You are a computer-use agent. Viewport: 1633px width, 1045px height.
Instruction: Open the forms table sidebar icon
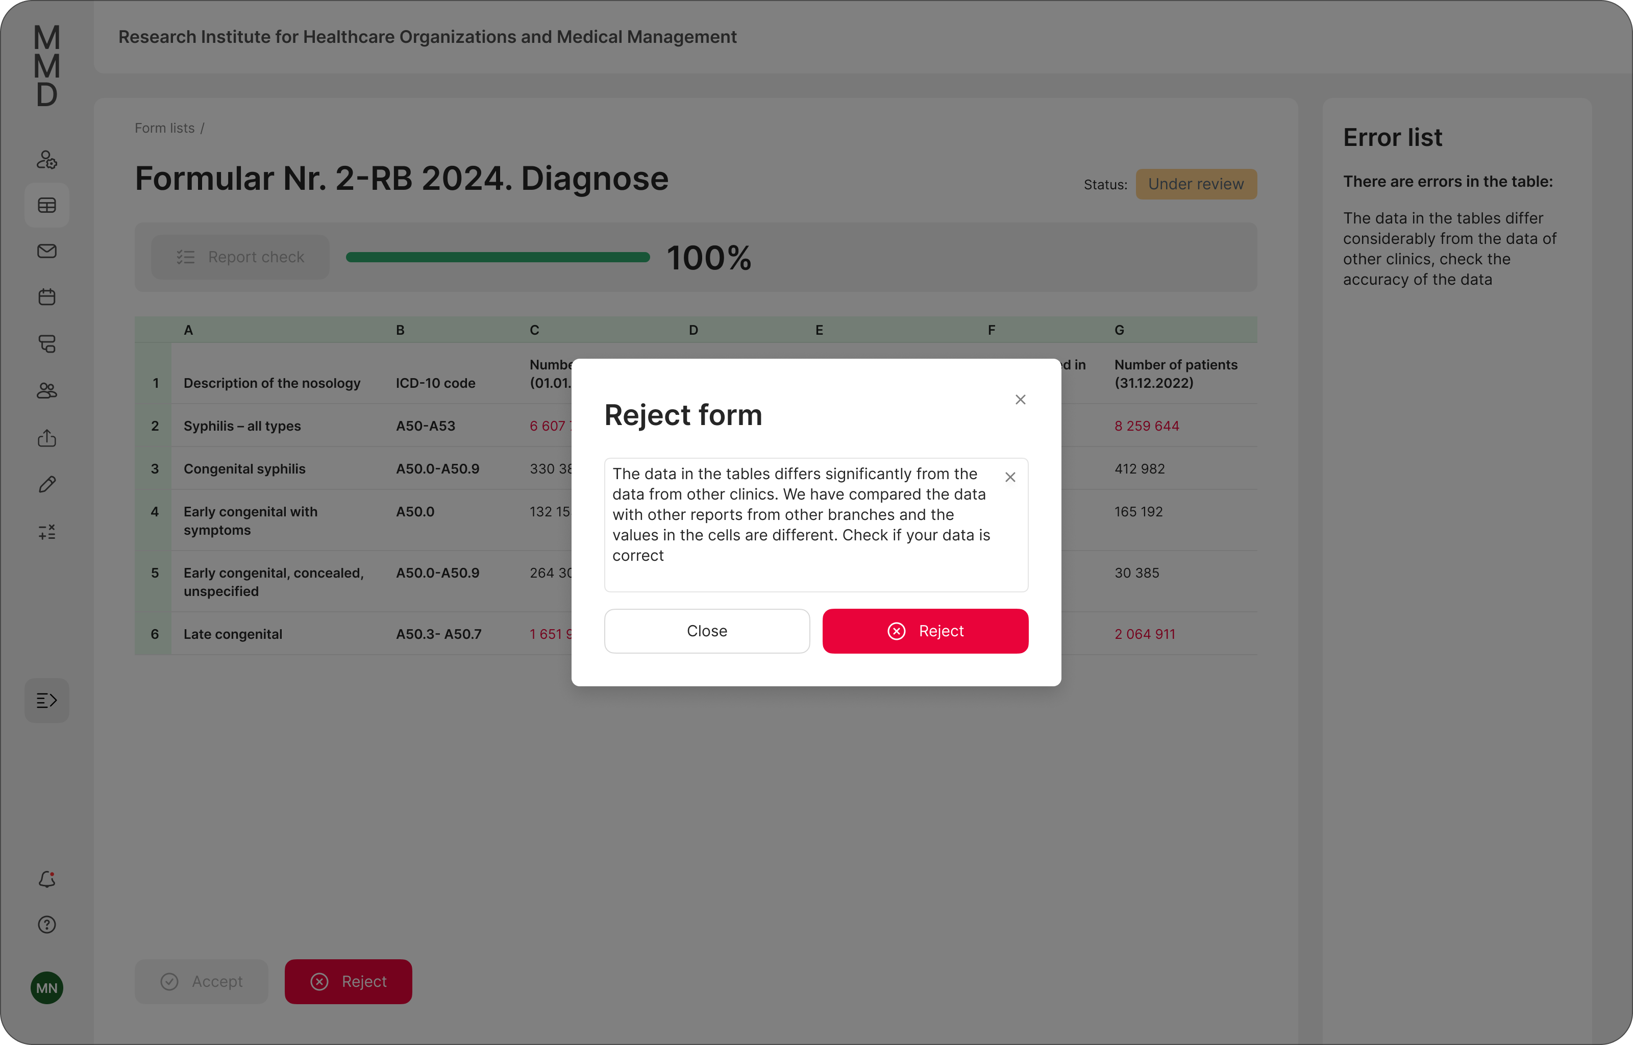click(47, 205)
